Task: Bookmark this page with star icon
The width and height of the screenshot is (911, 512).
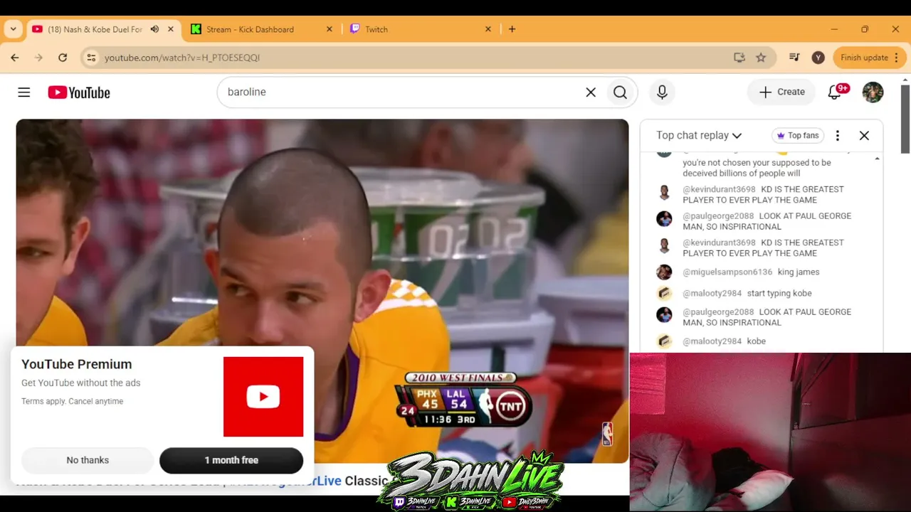Action: click(x=761, y=58)
